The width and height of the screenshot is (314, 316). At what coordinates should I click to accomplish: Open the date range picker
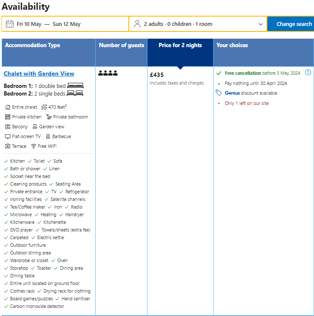click(x=65, y=24)
